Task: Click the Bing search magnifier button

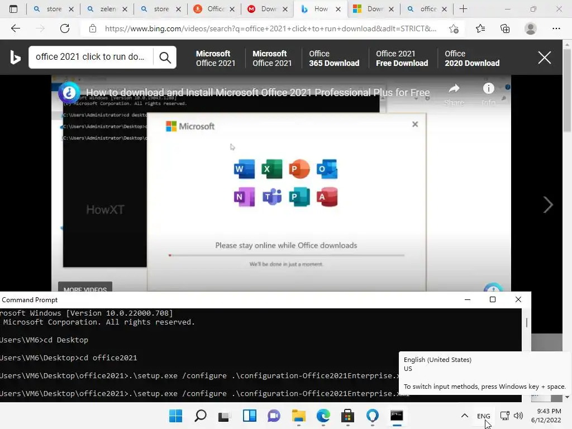Action: 165,58
